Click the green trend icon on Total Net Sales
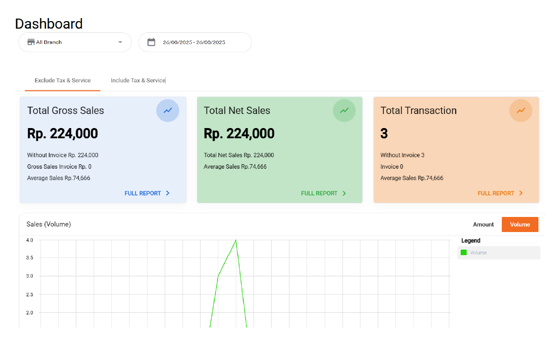 tap(344, 110)
